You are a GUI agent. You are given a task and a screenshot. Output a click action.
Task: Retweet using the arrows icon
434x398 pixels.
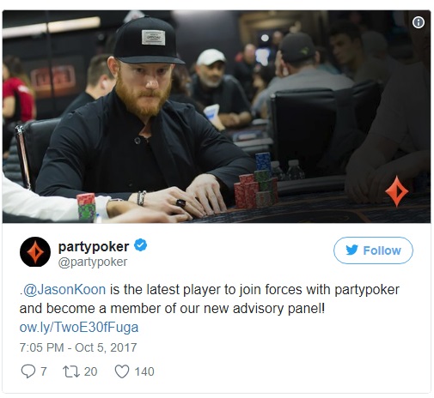coord(71,371)
